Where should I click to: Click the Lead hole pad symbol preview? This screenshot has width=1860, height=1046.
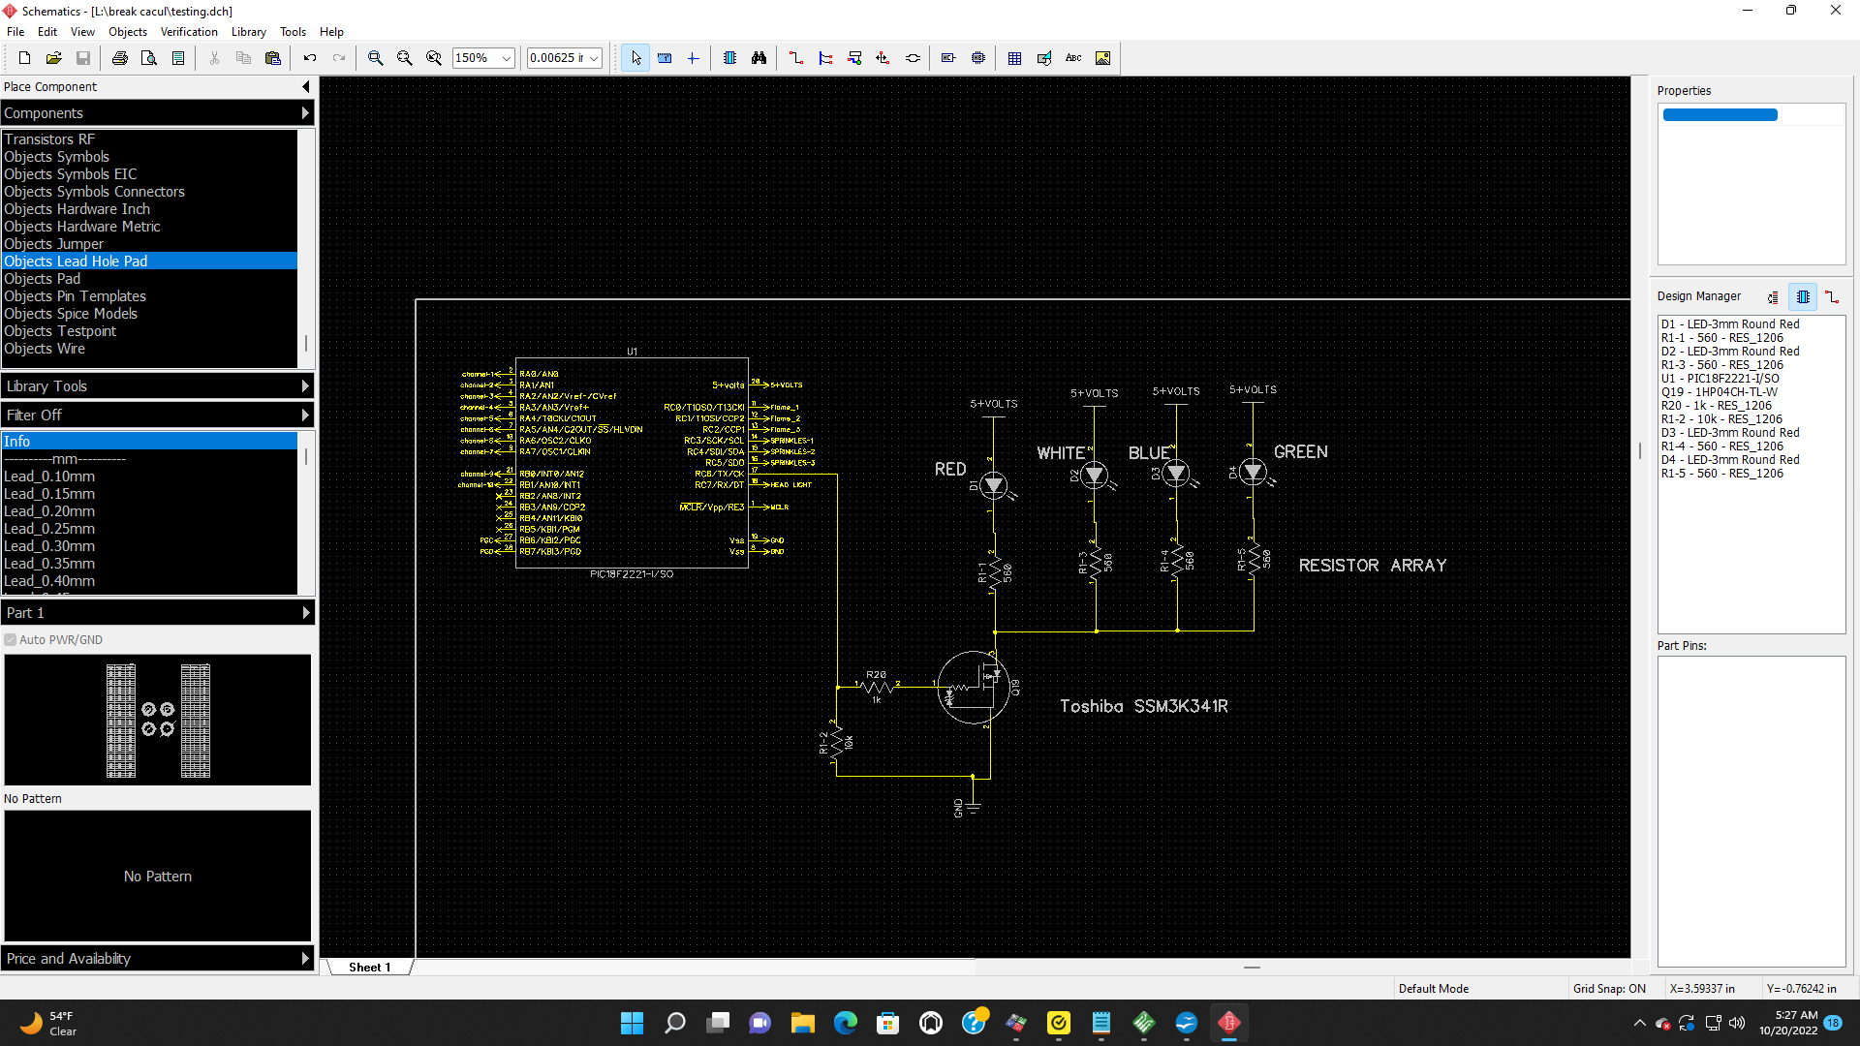(158, 721)
